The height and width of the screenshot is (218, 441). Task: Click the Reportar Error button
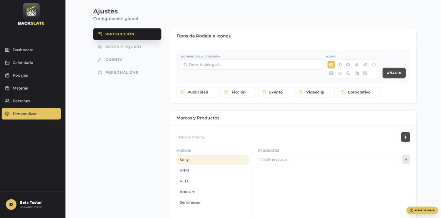(422, 210)
